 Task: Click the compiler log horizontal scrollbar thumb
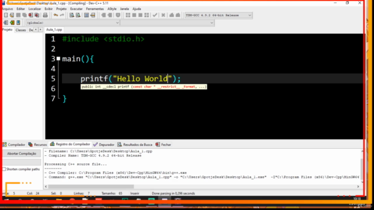point(91,187)
